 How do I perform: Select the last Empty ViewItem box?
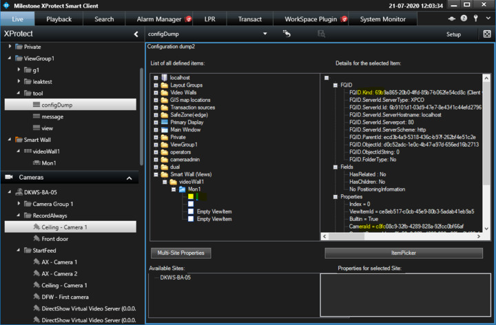click(191, 219)
